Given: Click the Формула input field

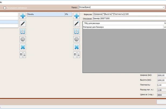Looking at the screenshot, I should 129,14.
